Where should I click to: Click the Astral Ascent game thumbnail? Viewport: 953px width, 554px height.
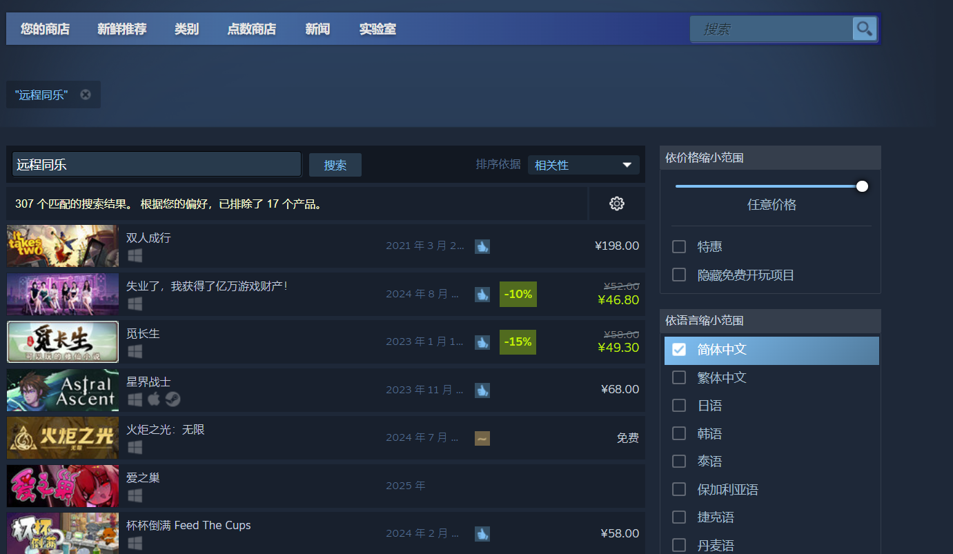[63, 390]
